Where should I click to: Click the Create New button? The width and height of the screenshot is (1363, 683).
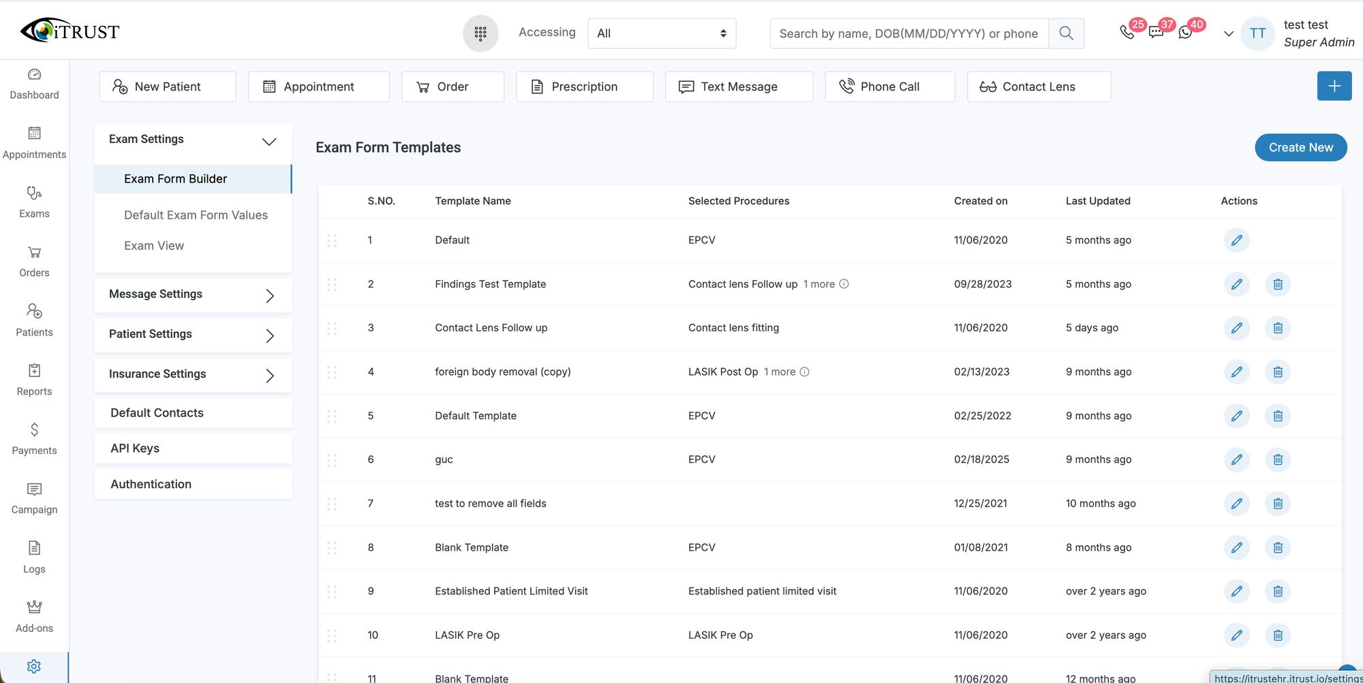(1300, 147)
